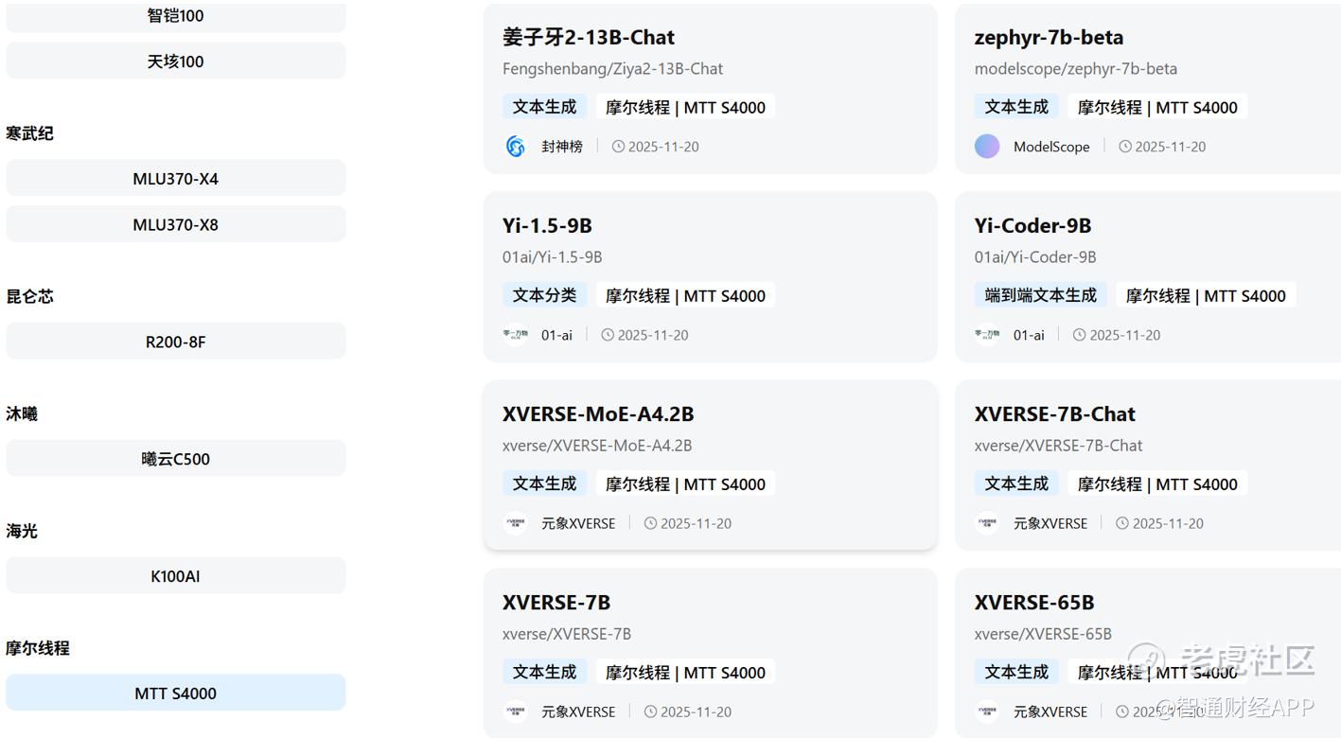
Task: Select the 天垓100 chip filter
Action: [x=176, y=61]
